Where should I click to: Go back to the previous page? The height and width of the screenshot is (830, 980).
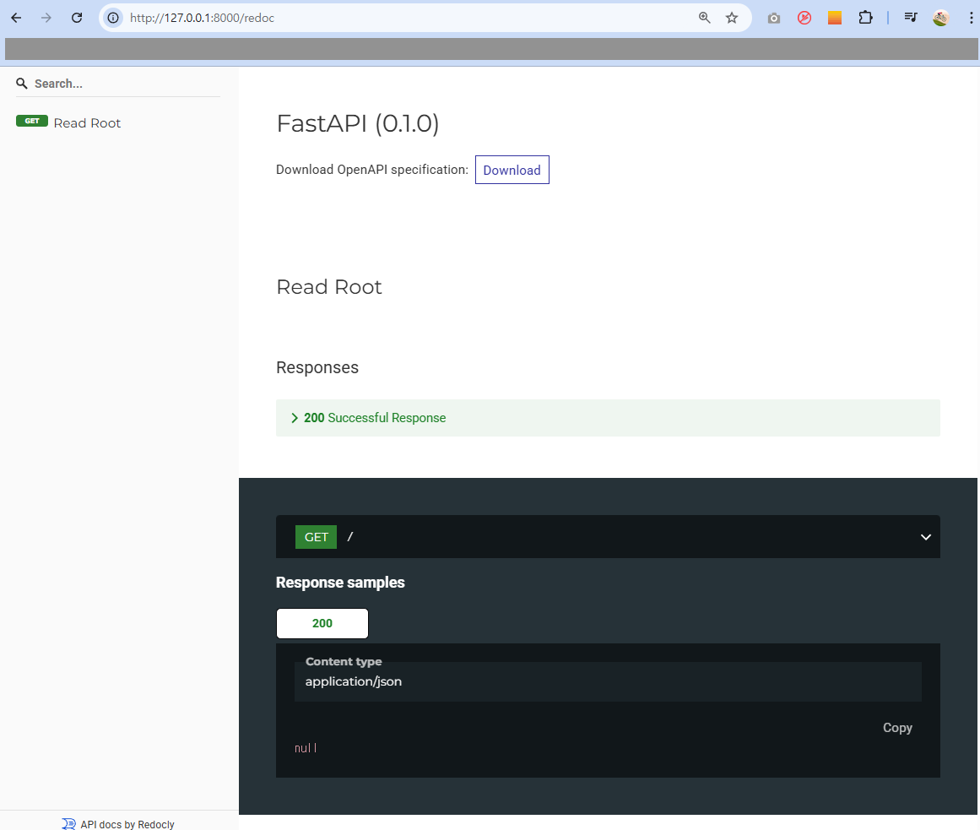pyautogui.click(x=16, y=18)
